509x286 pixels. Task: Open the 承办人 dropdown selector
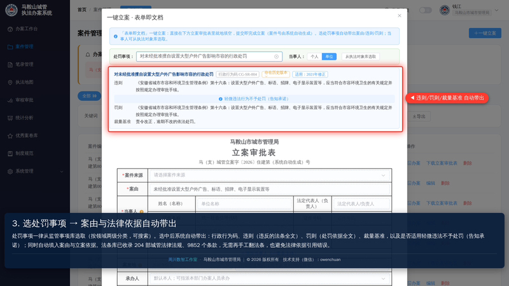(x=270, y=278)
